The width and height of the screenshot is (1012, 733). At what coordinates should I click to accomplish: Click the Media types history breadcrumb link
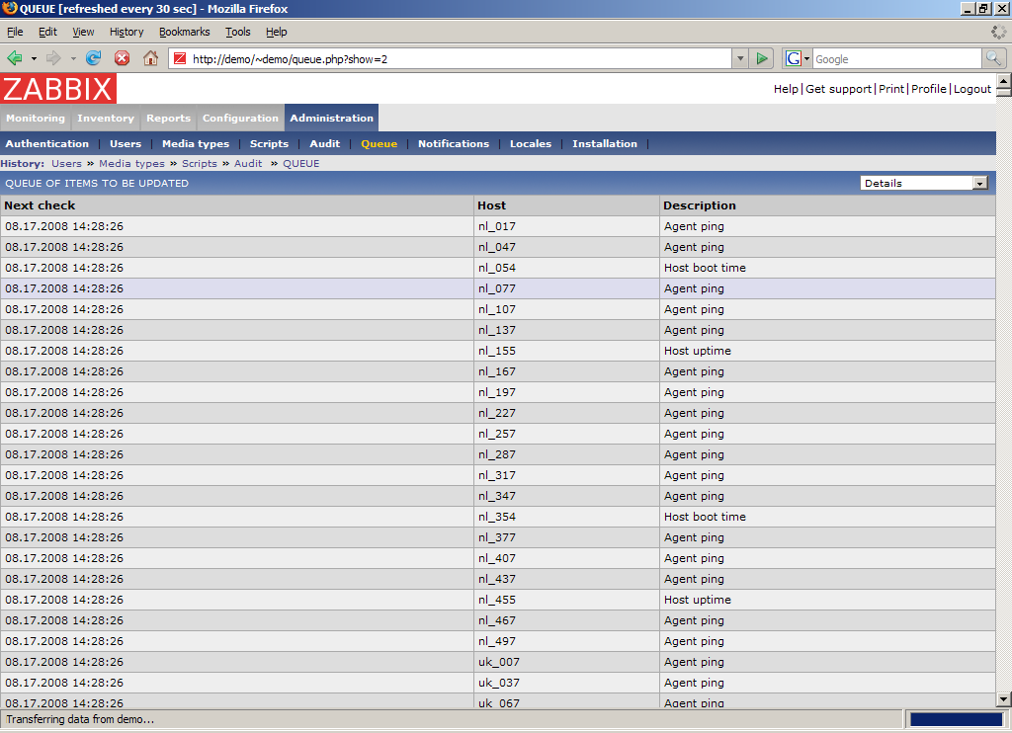(x=131, y=164)
